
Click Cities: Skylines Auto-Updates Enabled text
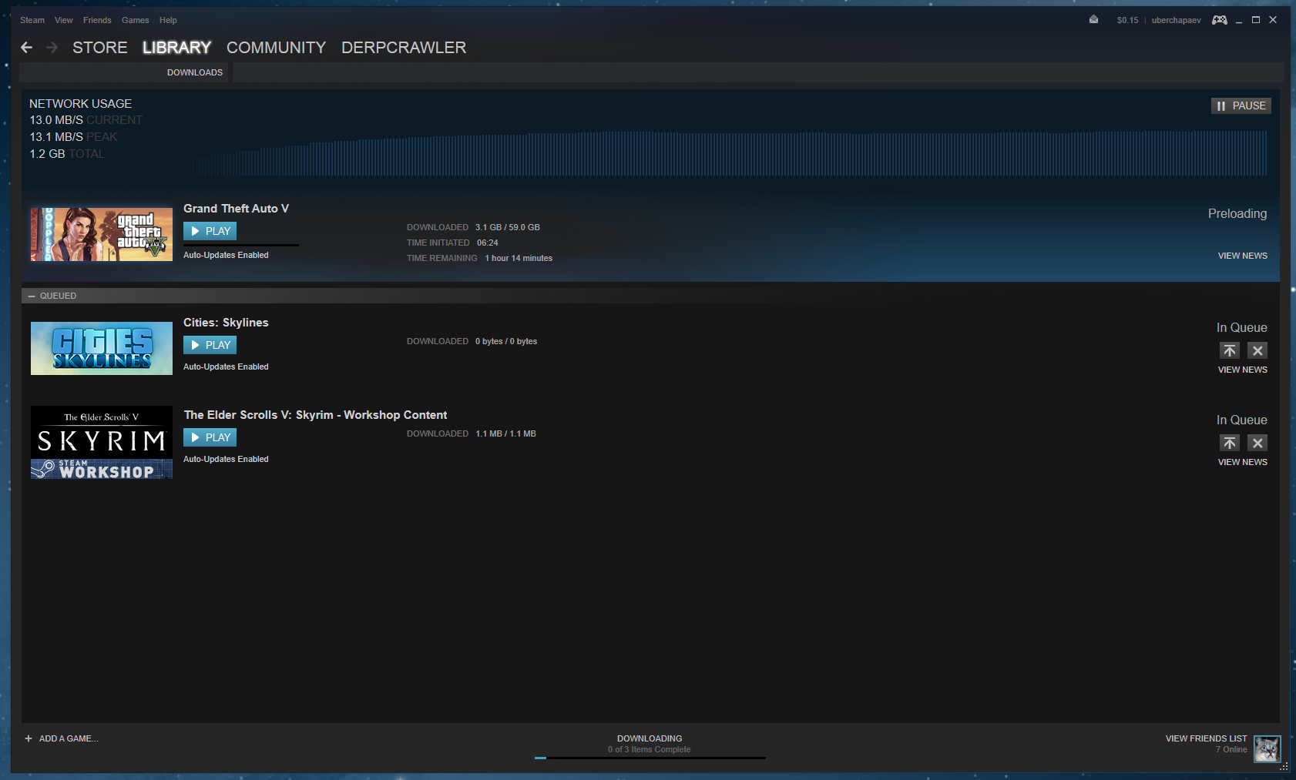coord(226,367)
